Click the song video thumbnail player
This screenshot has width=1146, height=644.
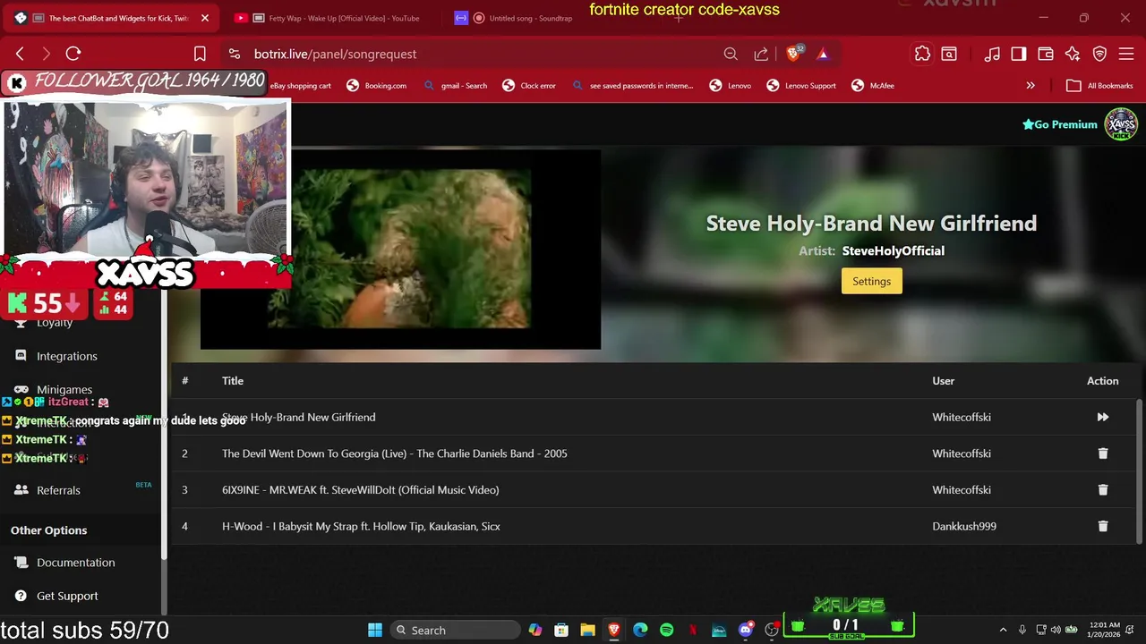(400, 249)
